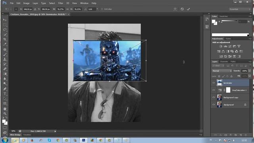
Task: Select the Rectangular Marquee tool
Action: (x=5, y=25)
